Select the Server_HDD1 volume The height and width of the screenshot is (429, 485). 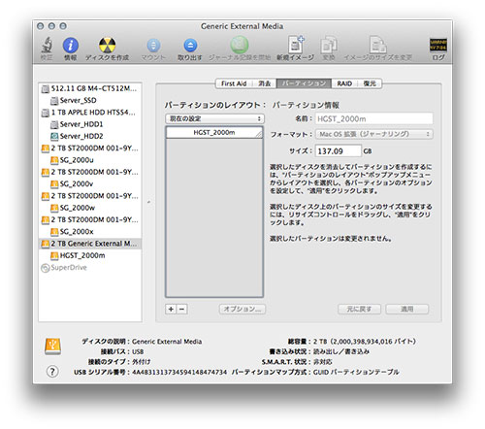(x=90, y=124)
